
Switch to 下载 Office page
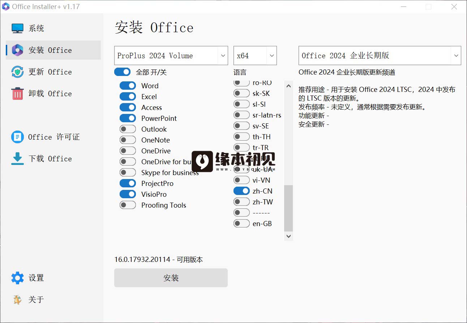click(53, 158)
